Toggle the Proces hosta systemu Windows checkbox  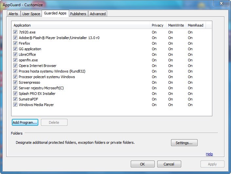pyautogui.click(x=15, y=71)
